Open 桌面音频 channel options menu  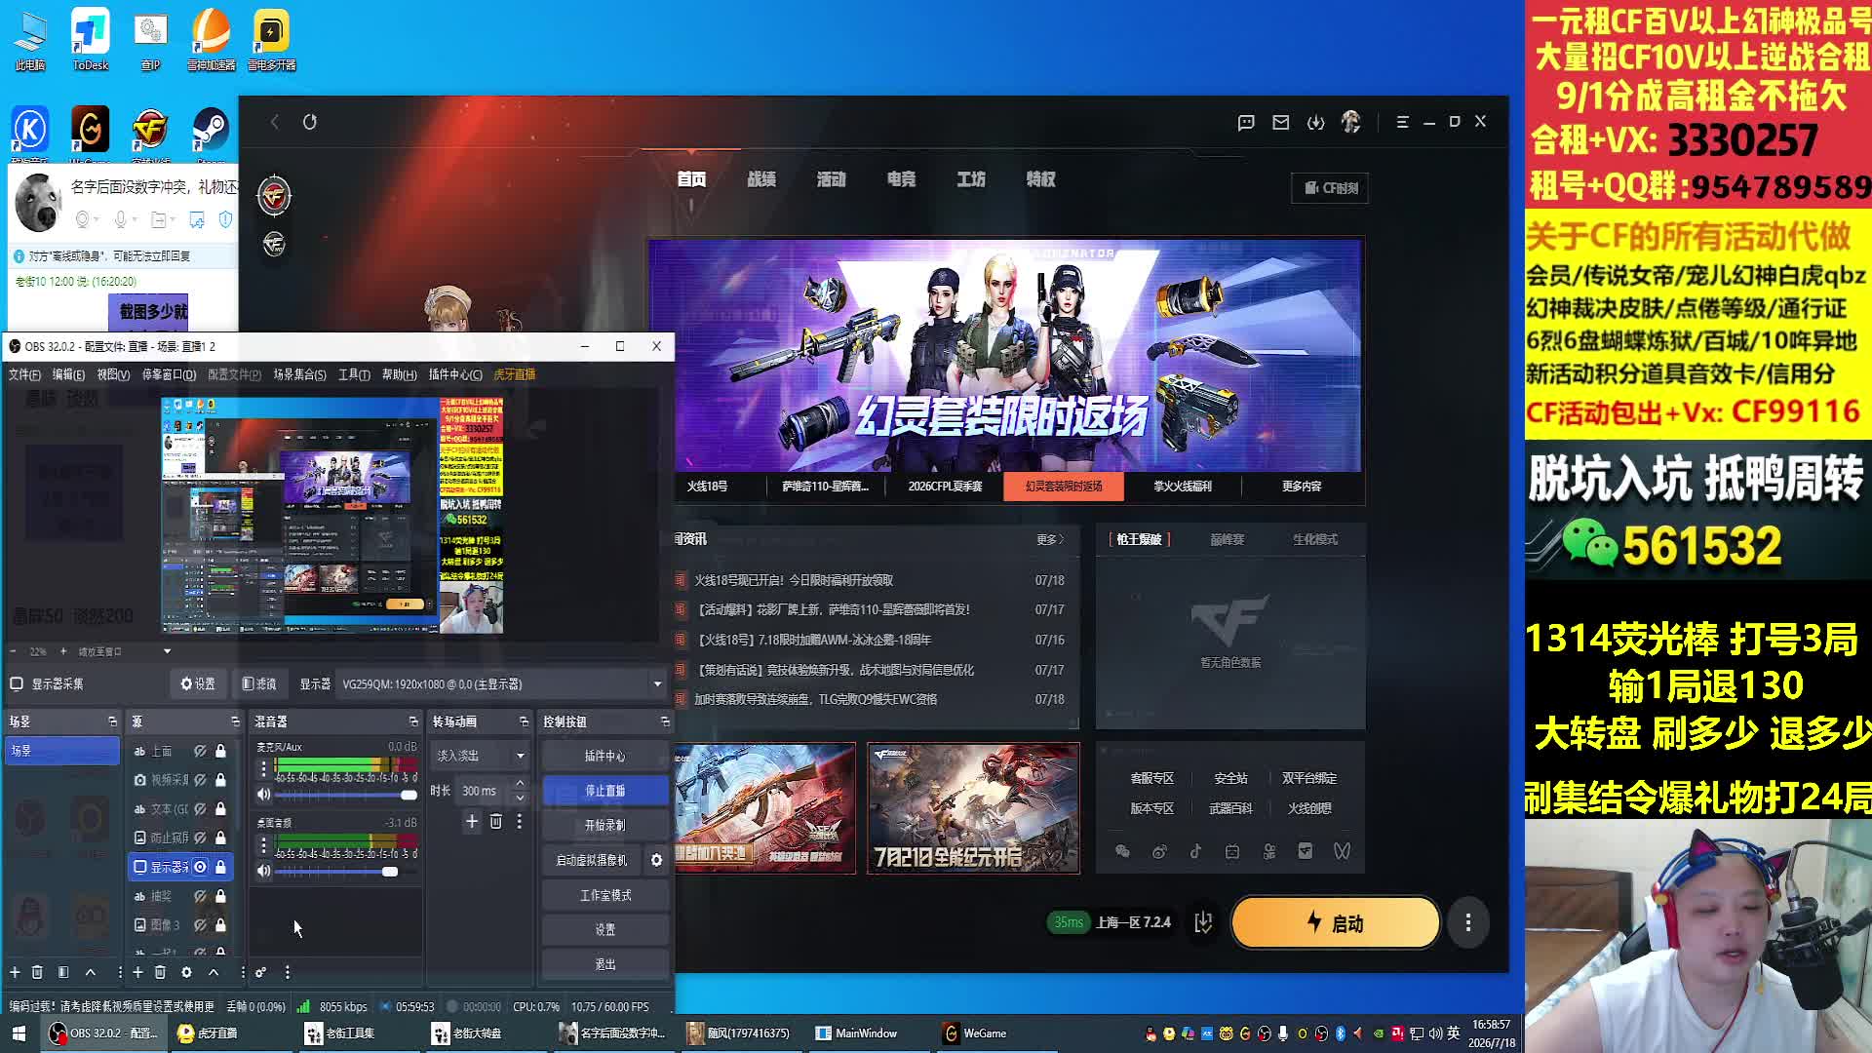click(263, 844)
